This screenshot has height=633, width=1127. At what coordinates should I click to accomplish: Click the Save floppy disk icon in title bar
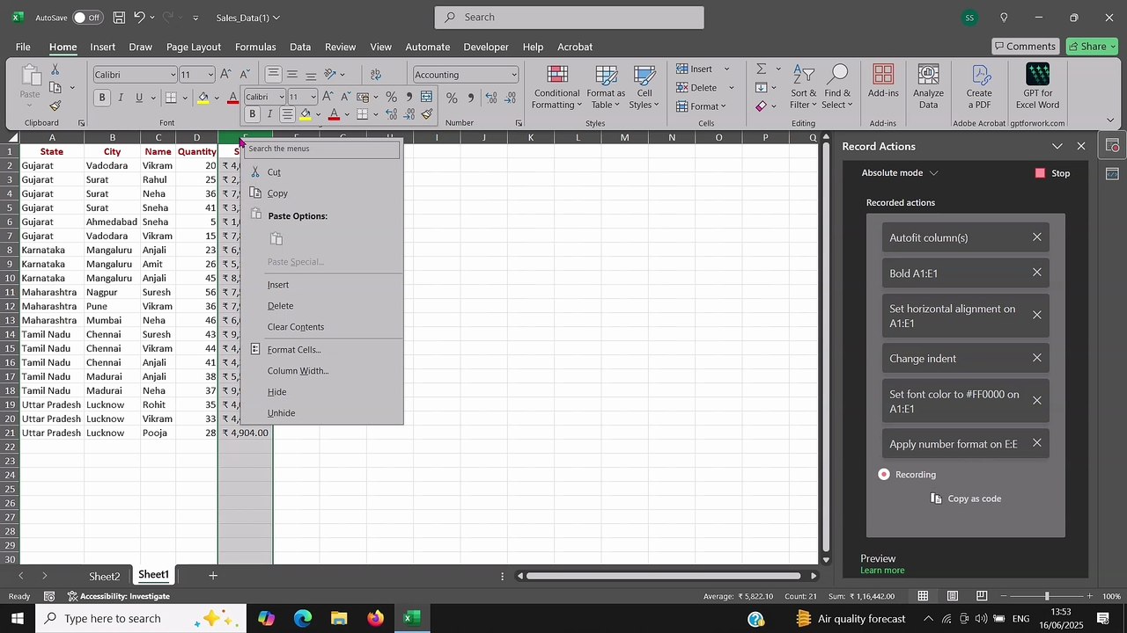(119, 17)
